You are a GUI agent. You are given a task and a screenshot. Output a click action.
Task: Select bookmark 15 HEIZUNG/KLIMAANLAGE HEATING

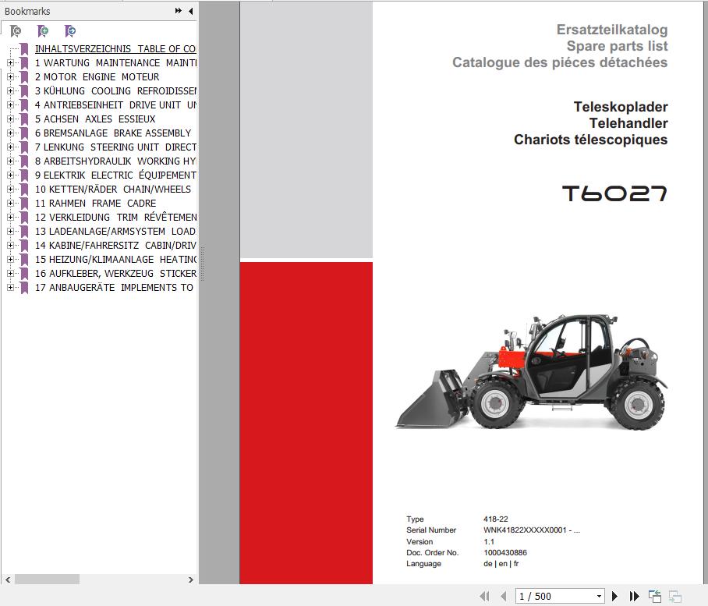115,259
